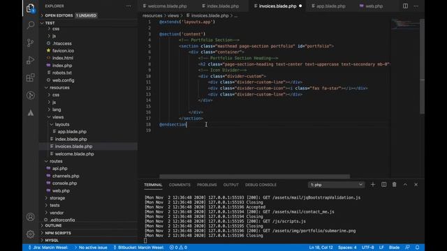Close the terminal panel
This screenshot has width=447, height=251.
coord(416,185)
